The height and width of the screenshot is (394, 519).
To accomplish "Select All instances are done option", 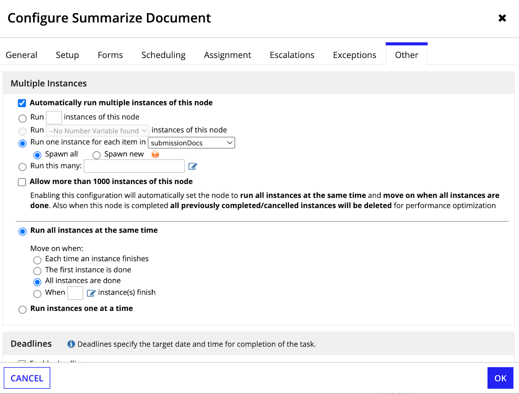I will [x=37, y=282].
